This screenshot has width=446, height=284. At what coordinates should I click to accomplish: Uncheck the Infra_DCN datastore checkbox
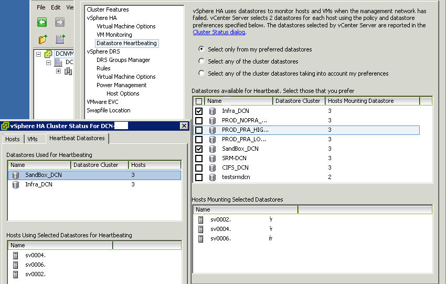click(x=199, y=111)
